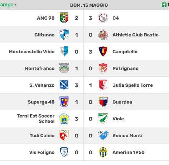Screen dimensions: 169x165
Task: Open the Superga 48 shield badge
Action: (x=64, y=102)
